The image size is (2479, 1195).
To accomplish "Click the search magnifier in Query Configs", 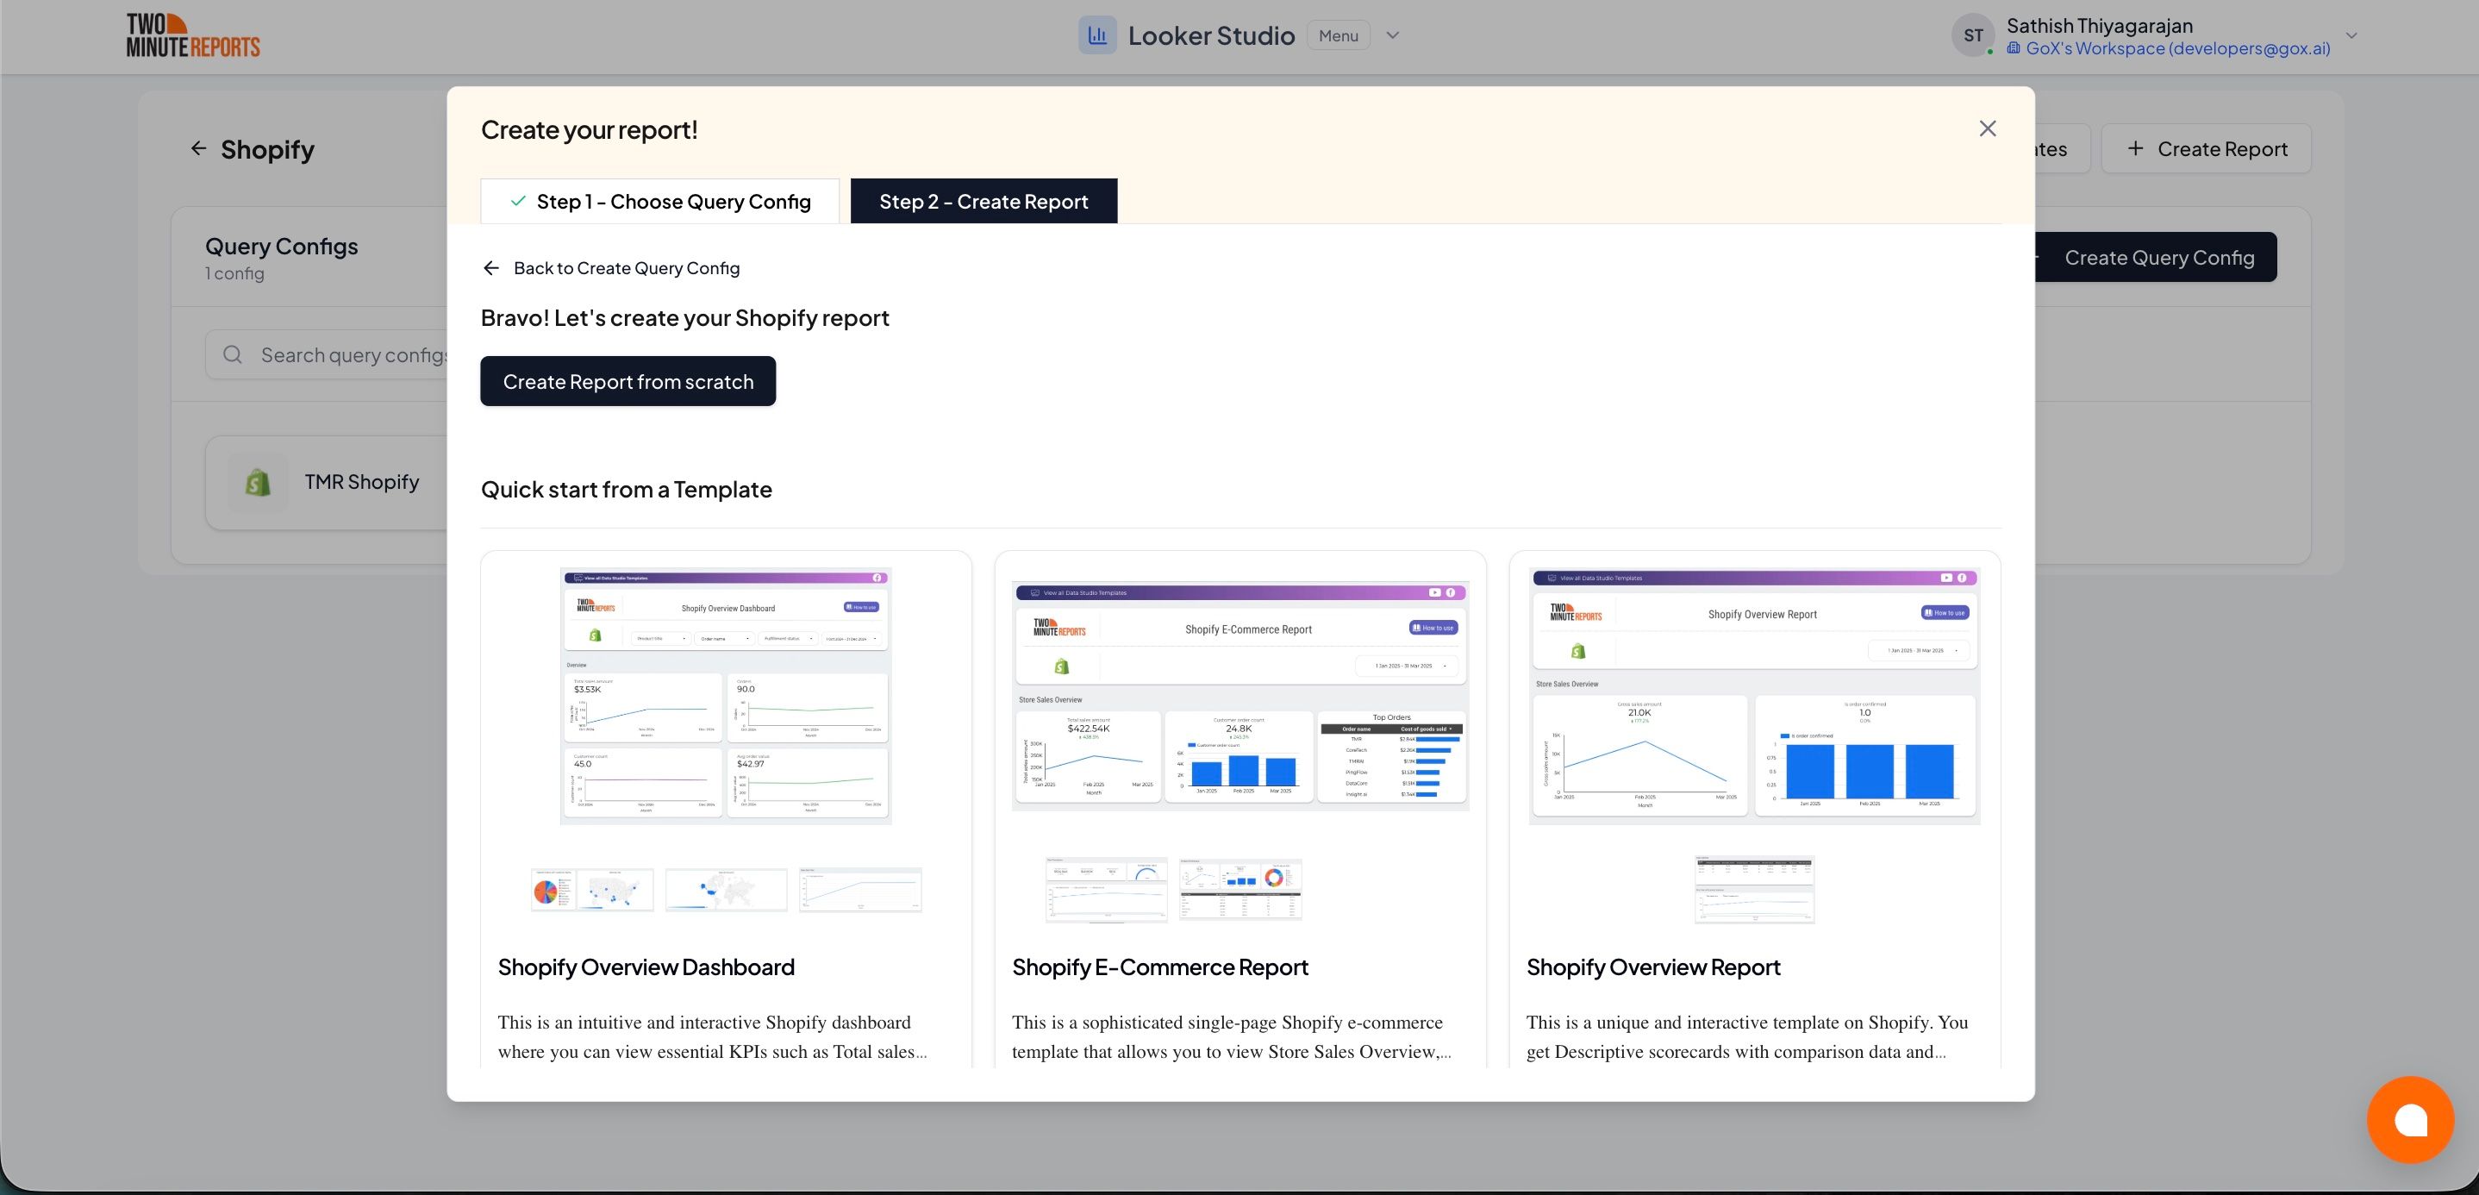I will [232, 354].
